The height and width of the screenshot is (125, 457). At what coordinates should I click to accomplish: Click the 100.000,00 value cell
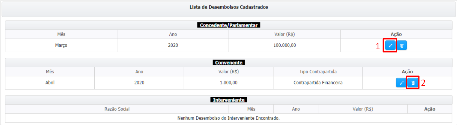(x=285, y=46)
